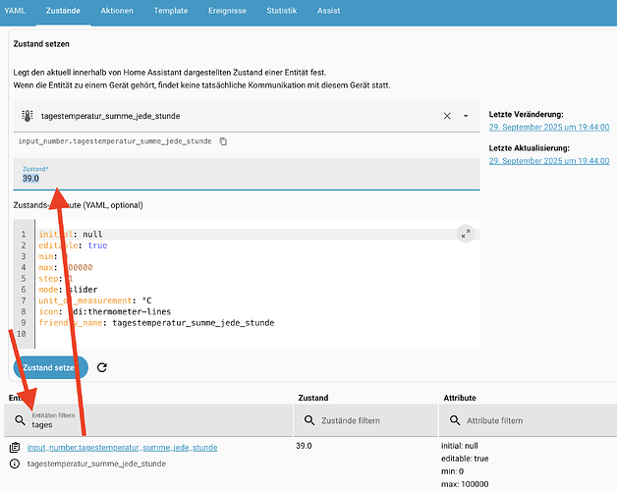Show entity info via the info circle icon
This screenshot has width=617, height=491.
[15, 464]
